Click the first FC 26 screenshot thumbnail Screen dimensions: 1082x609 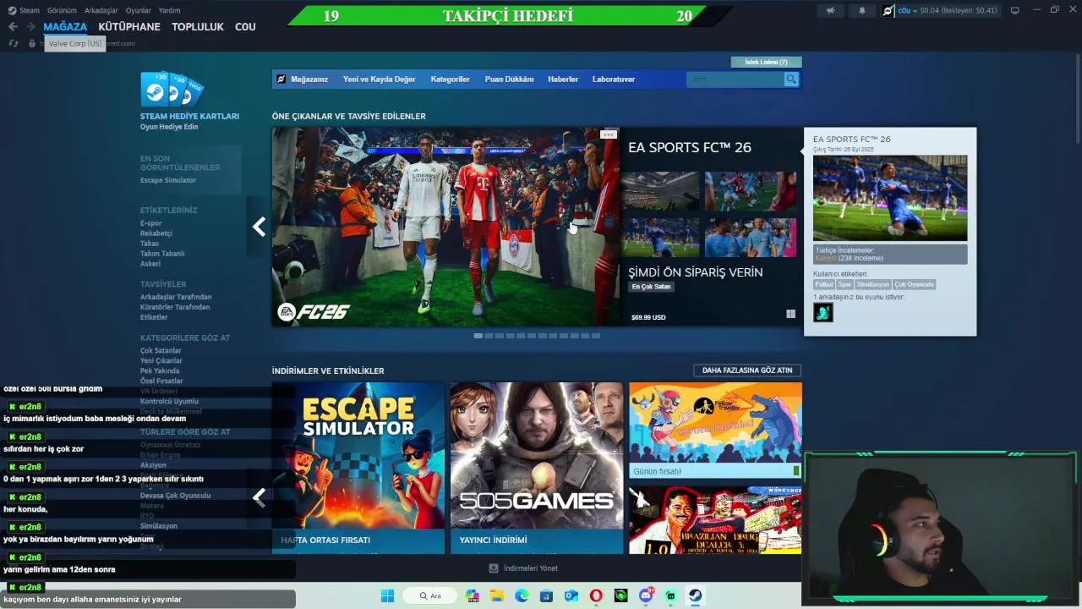660,191
